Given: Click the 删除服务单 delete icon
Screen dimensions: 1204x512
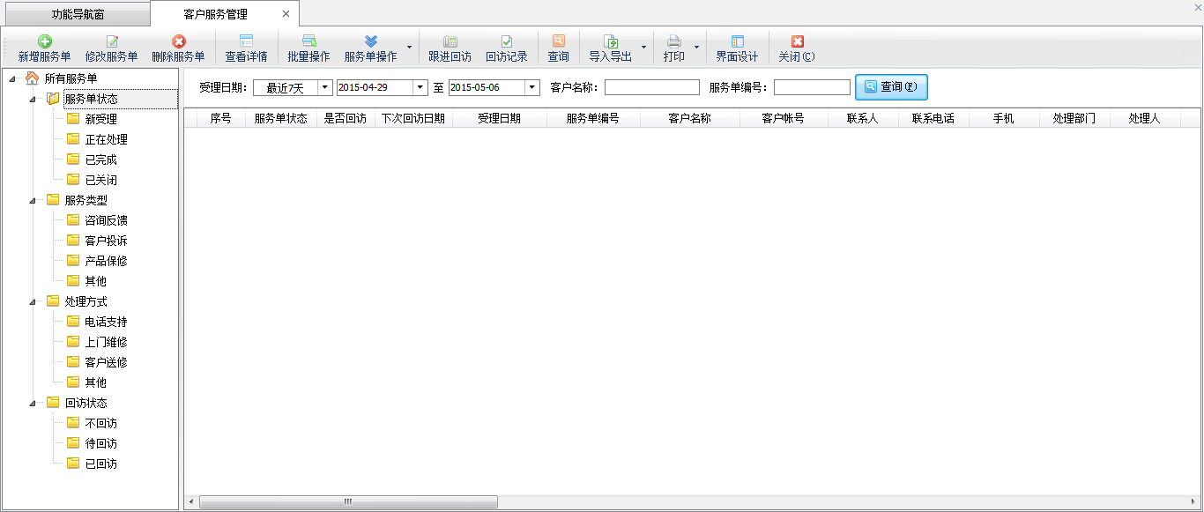Looking at the screenshot, I should [178, 41].
